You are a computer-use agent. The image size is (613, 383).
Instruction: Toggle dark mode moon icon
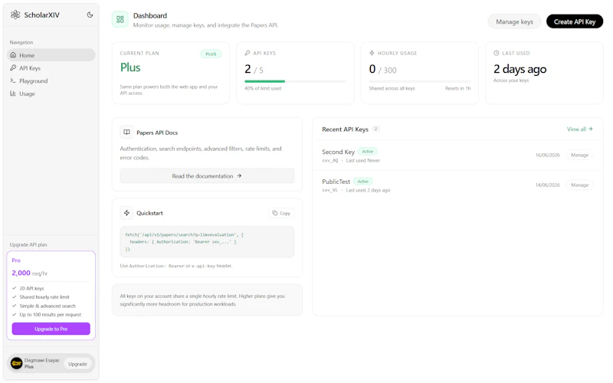point(90,15)
